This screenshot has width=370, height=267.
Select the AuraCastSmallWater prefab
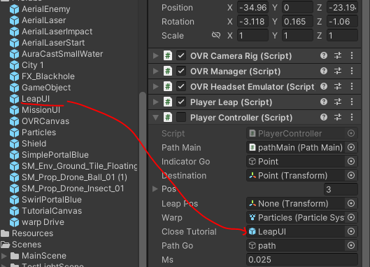coord(62,54)
